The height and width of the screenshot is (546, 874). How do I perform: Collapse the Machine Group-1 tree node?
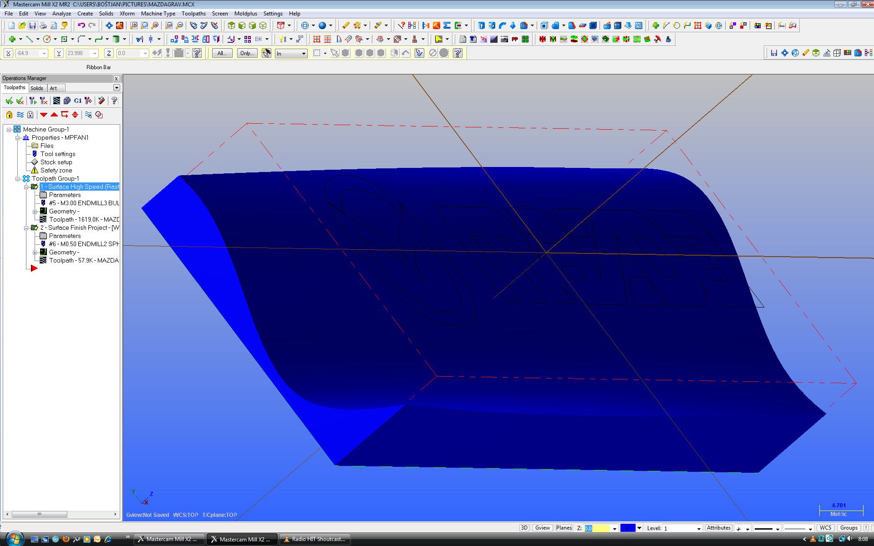pyautogui.click(x=9, y=130)
